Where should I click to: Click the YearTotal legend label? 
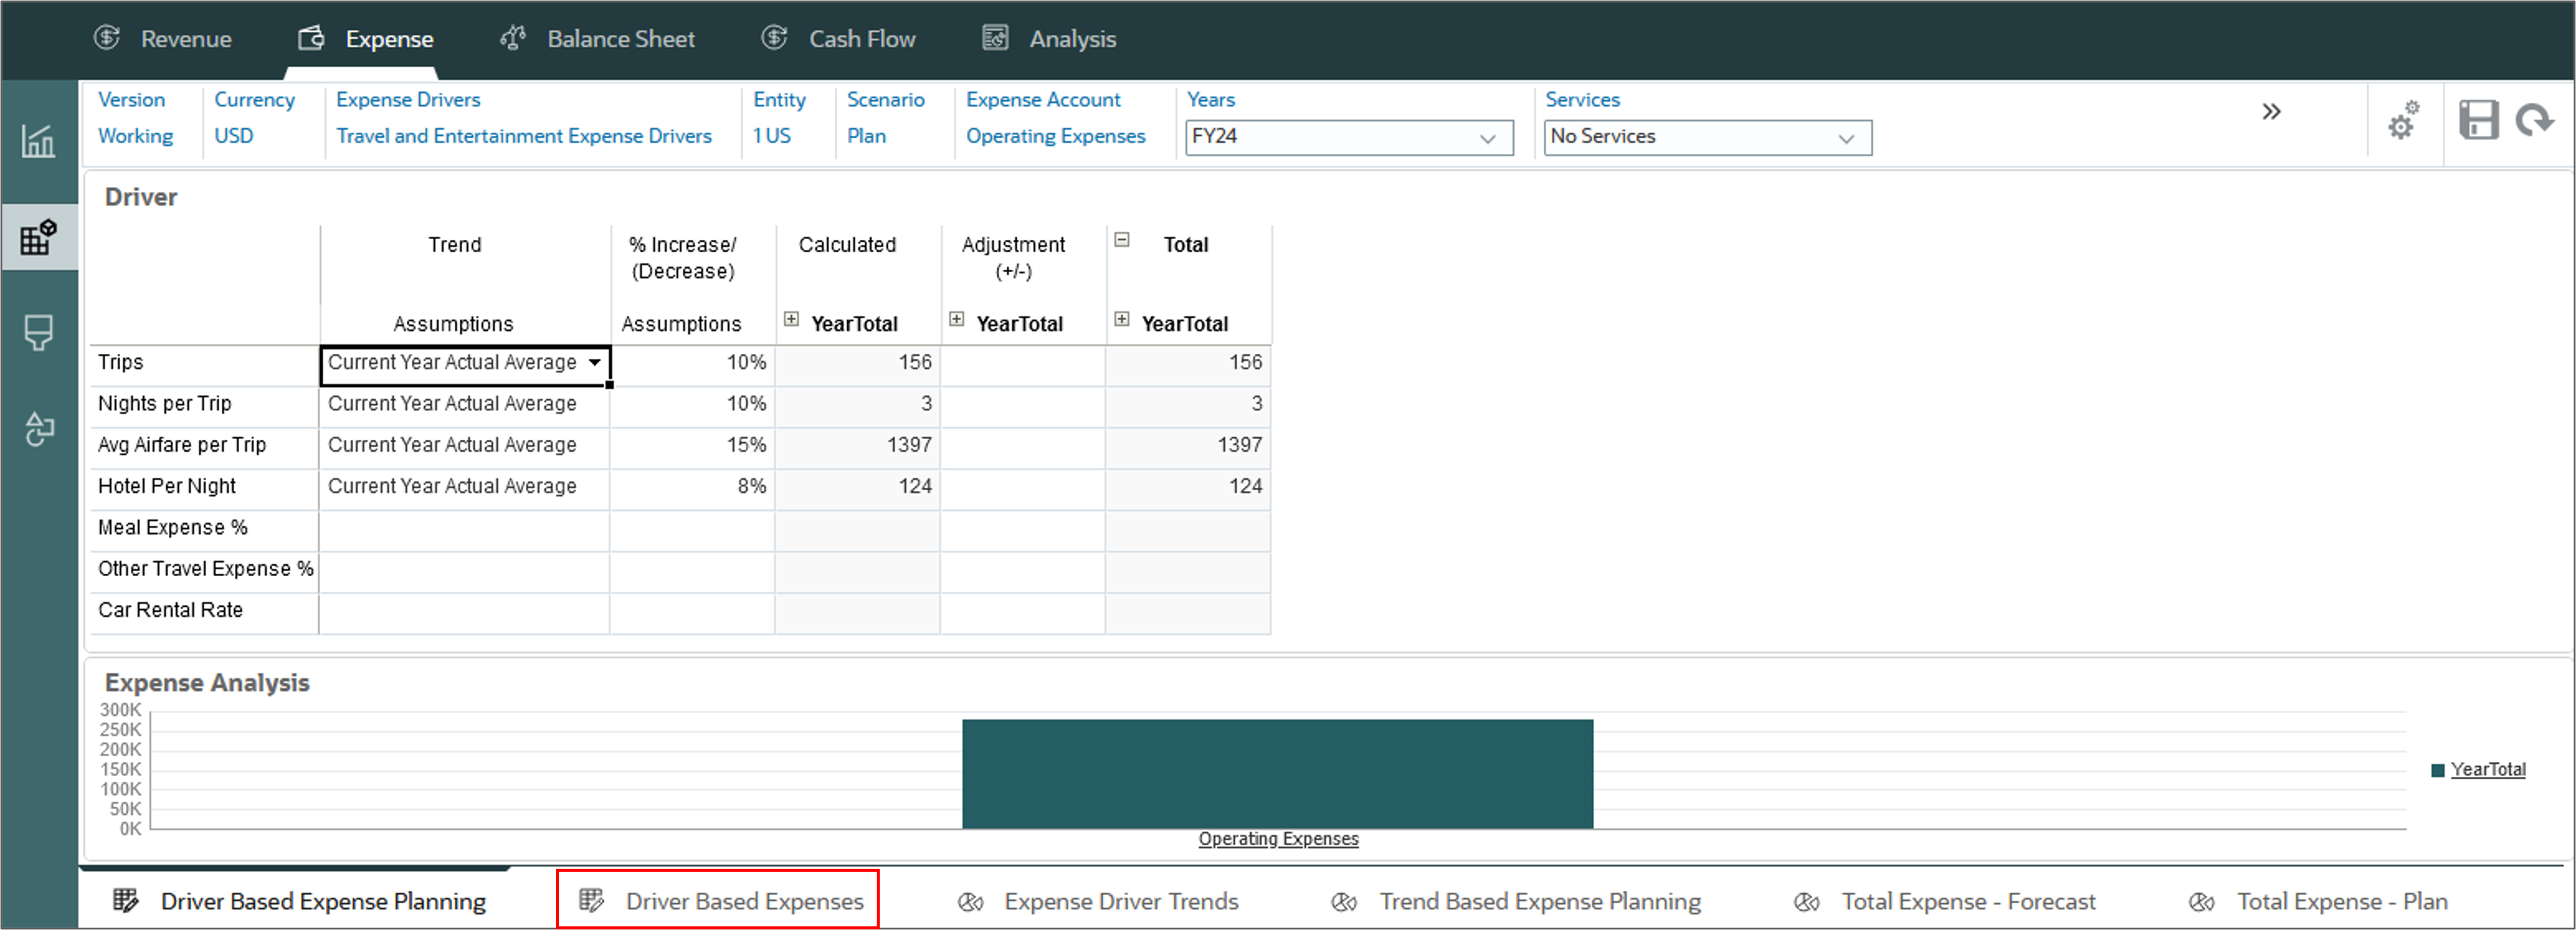pyautogui.click(x=2488, y=769)
